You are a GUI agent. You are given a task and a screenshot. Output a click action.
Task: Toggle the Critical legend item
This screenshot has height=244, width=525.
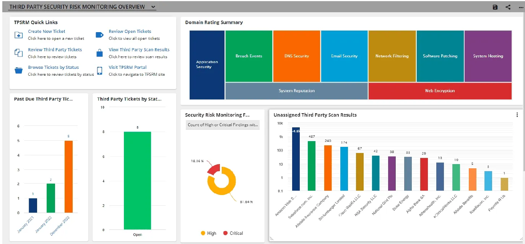233,233
